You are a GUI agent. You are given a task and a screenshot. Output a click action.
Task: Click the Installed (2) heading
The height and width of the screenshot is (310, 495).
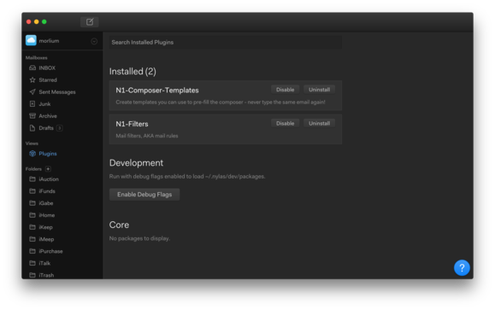point(133,71)
